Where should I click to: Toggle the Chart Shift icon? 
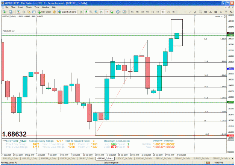(x=106, y=12)
